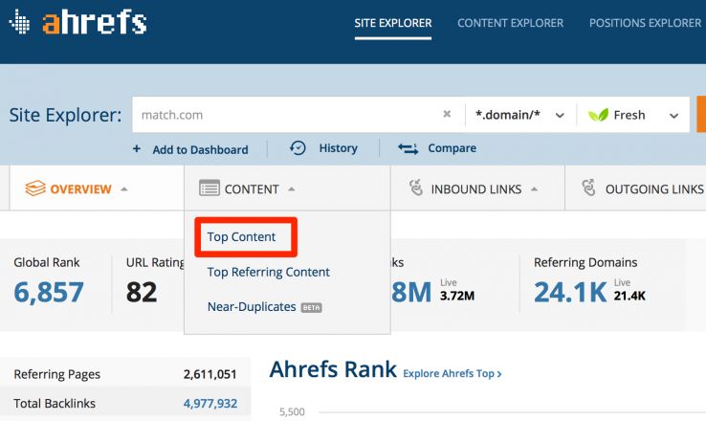Click the Compare arrows icon
706x421 pixels.
[408, 148]
